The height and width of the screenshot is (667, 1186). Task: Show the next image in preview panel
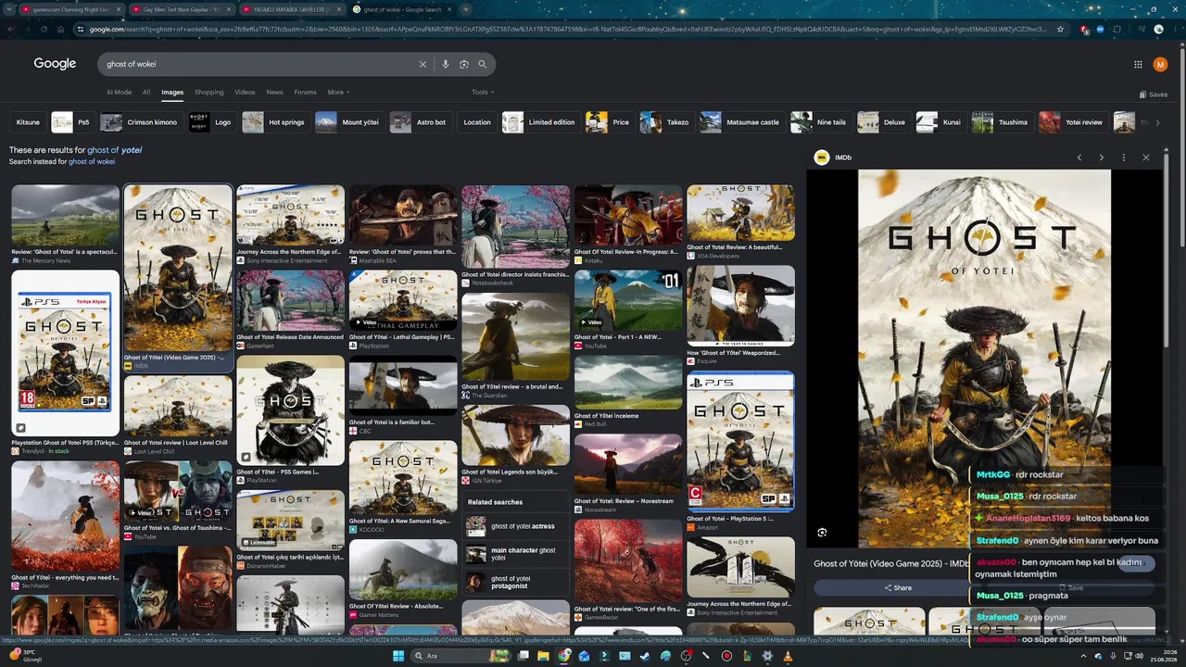pyautogui.click(x=1101, y=157)
